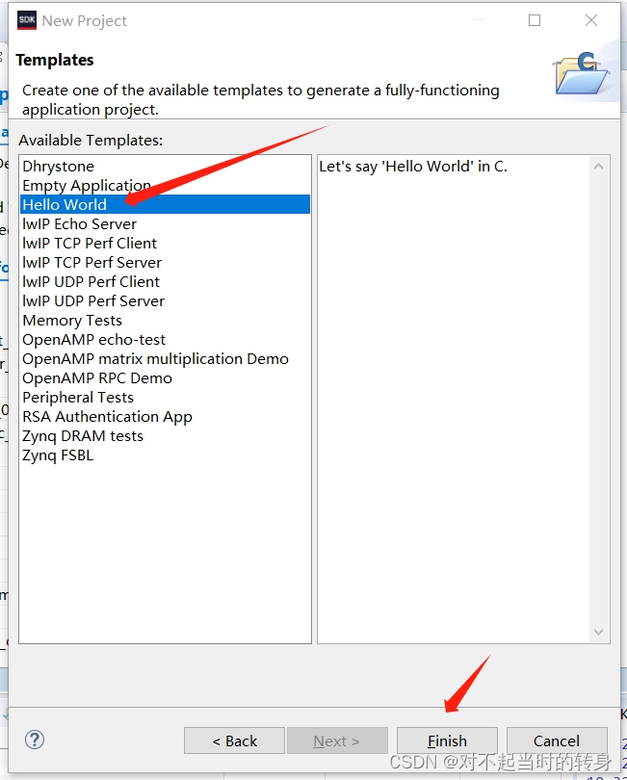Screen dimensions: 627x780
Task: Click the disabled Next button
Action: pos(337,741)
